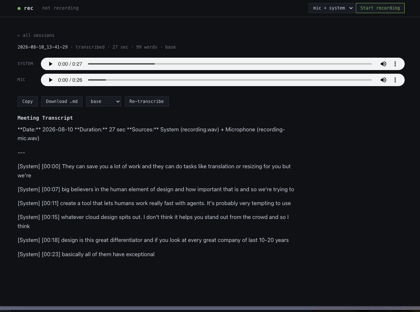Click the Date and Duration metadata line
420x312 pixels.
click(151, 134)
